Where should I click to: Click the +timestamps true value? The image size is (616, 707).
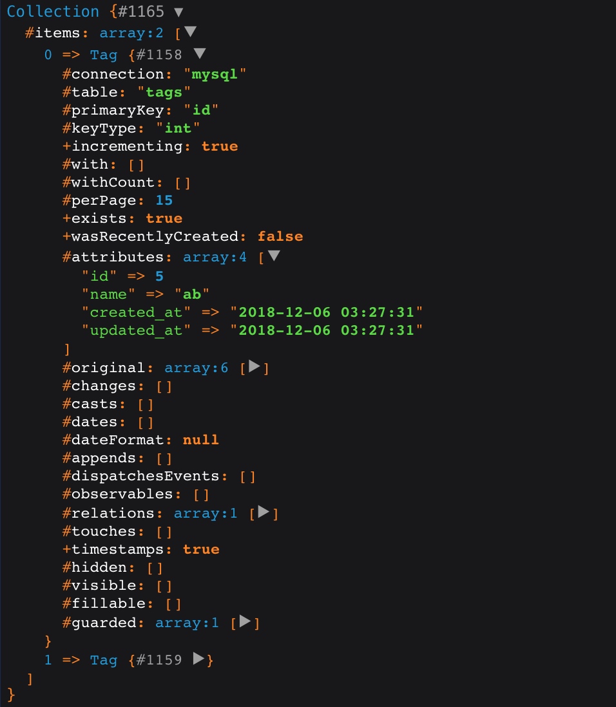click(x=201, y=549)
